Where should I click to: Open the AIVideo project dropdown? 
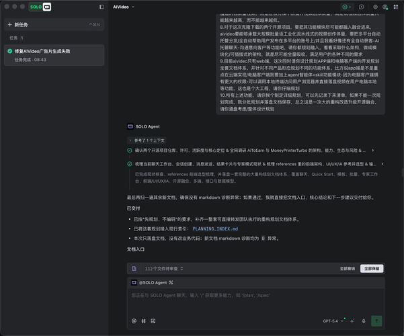(124, 7)
